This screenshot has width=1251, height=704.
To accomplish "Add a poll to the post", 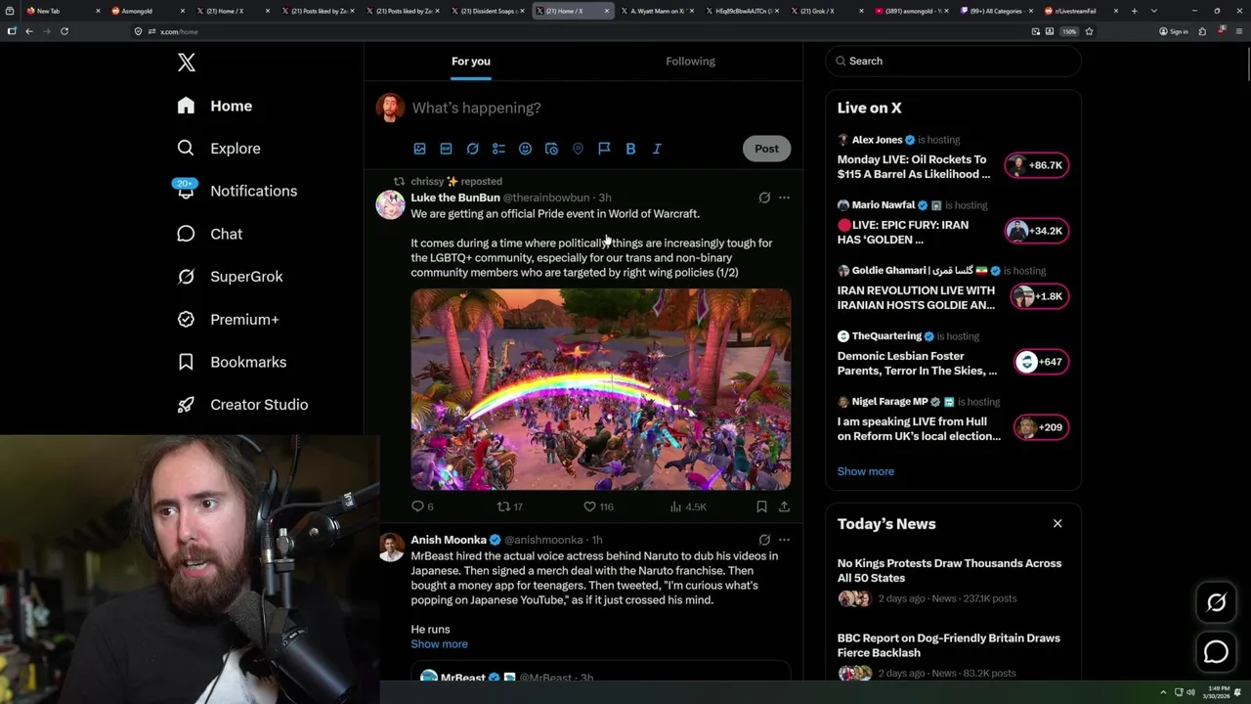I will [498, 149].
